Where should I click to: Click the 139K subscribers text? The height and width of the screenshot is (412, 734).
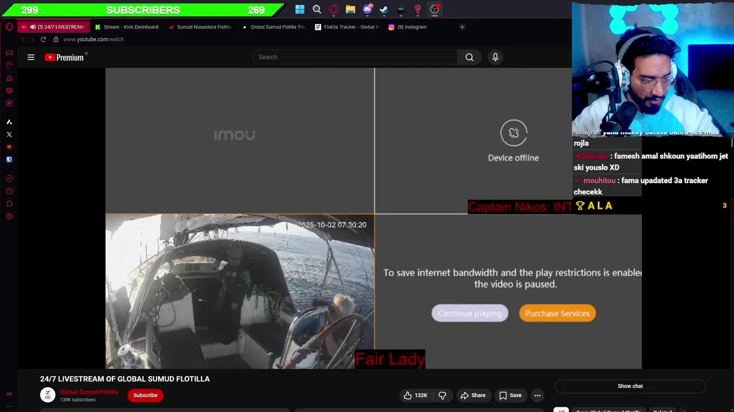point(77,400)
